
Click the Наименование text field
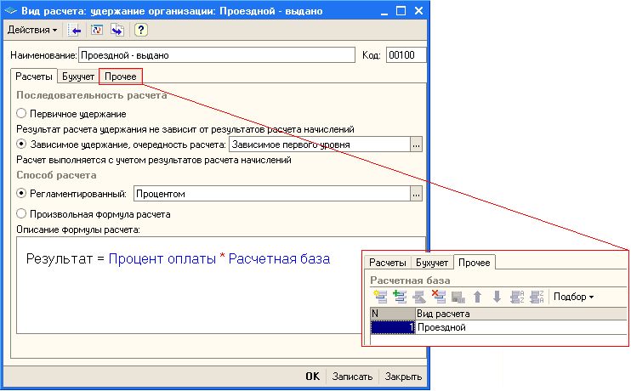click(215, 55)
